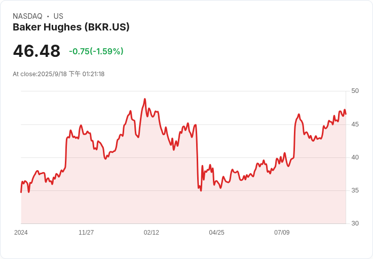Click the at close timestamp text
Screen dimensions: 373x259
tap(58, 74)
